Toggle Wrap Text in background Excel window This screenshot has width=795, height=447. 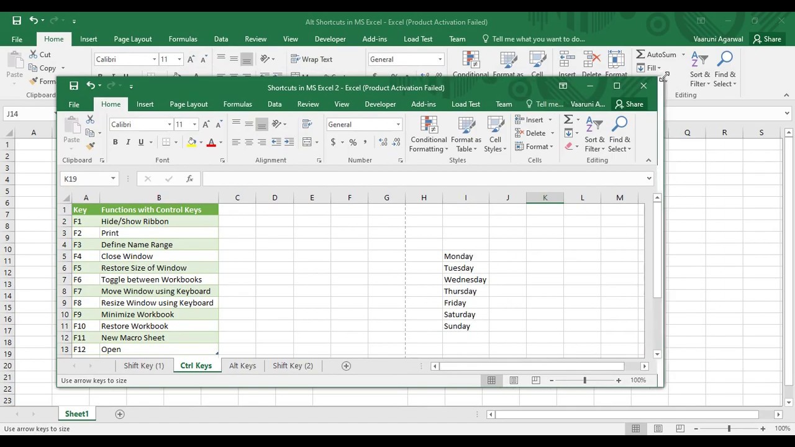click(312, 60)
